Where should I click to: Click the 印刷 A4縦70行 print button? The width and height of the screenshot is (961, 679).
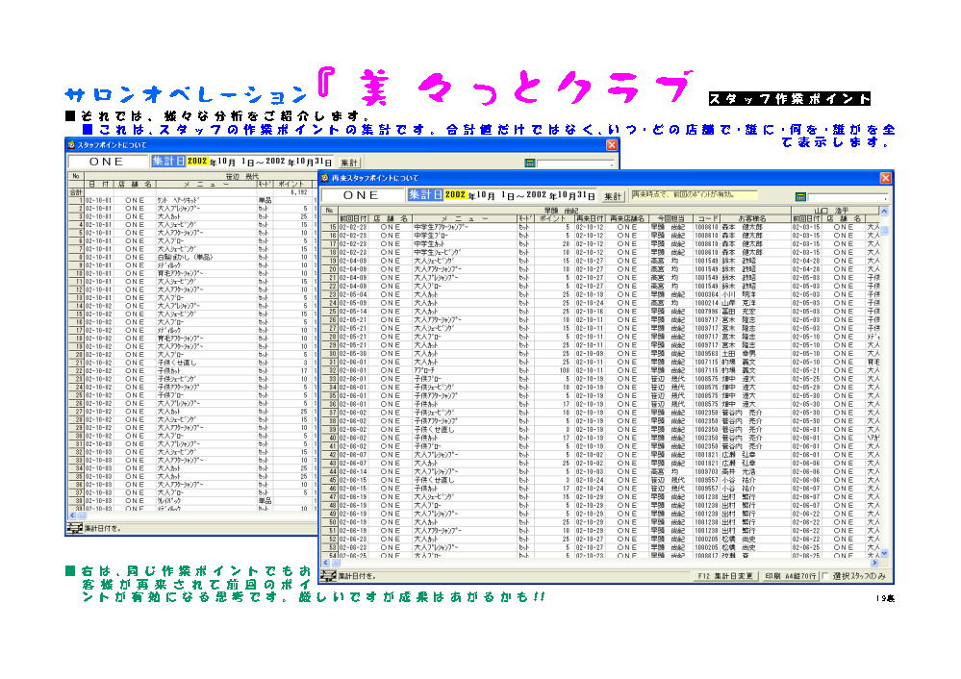pyautogui.click(x=791, y=576)
